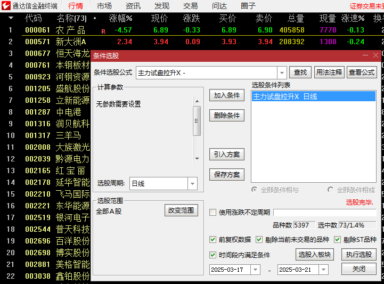Click the 删除条件 button
The width and height of the screenshot is (384, 284).
pyautogui.click(x=227, y=116)
